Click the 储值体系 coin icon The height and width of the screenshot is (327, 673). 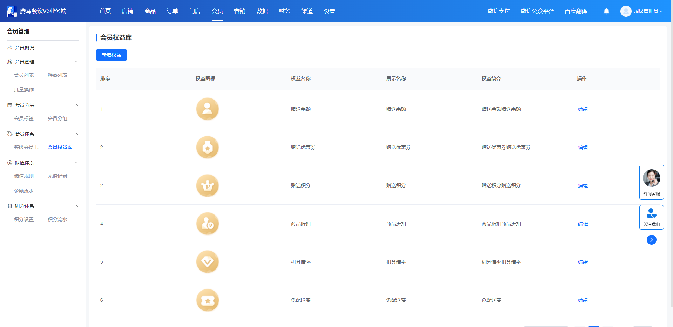tap(10, 163)
